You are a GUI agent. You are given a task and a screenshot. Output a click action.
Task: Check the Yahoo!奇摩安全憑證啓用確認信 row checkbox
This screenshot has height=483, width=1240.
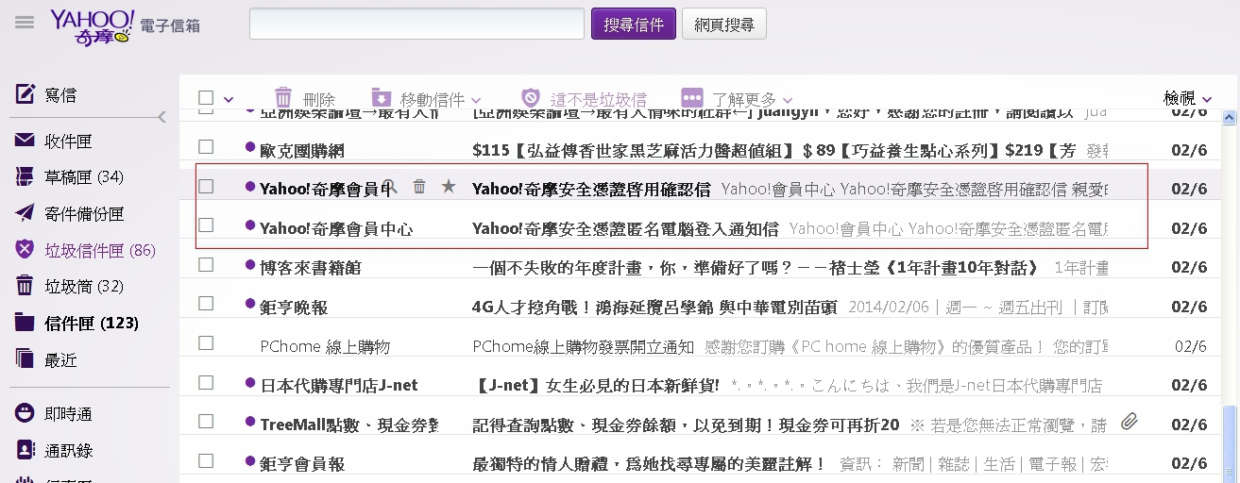206,187
